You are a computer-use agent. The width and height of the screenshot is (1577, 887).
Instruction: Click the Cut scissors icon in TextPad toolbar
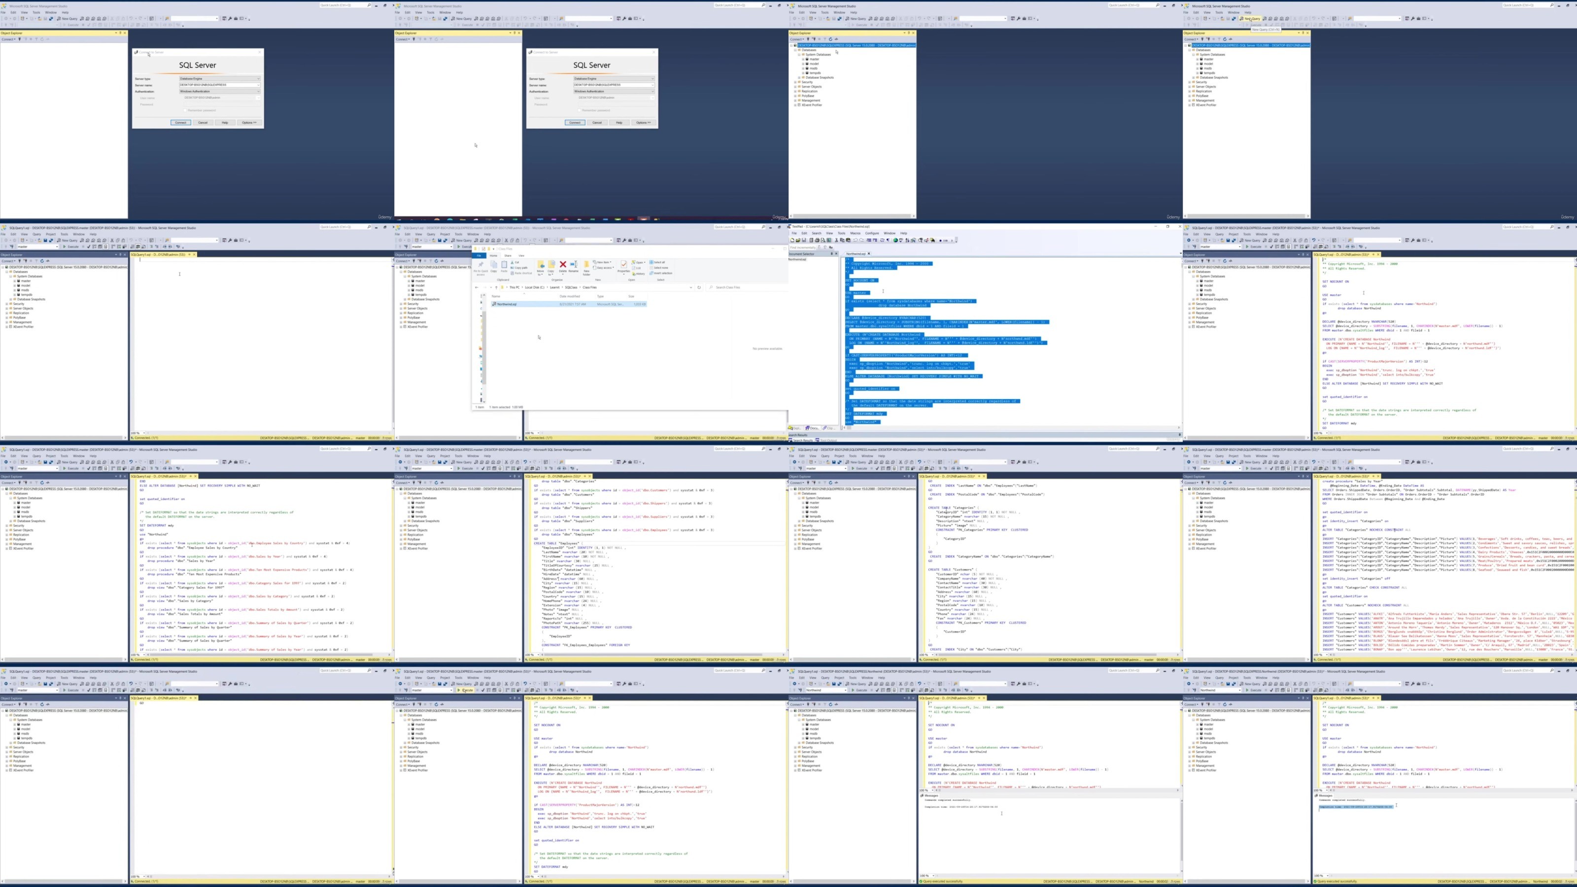click(x=837, y=240)
